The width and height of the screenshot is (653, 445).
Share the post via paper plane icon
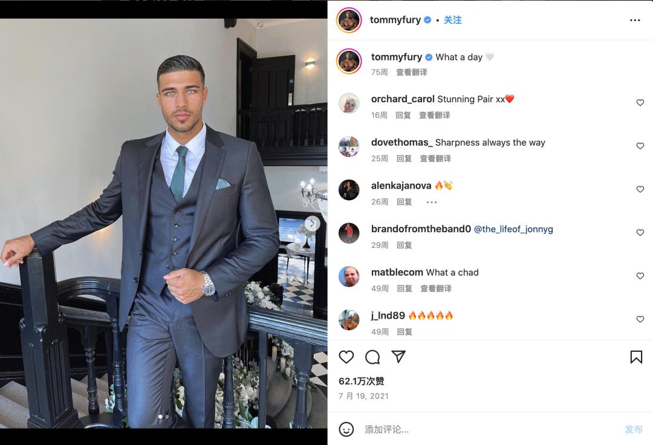pos(398,356)
